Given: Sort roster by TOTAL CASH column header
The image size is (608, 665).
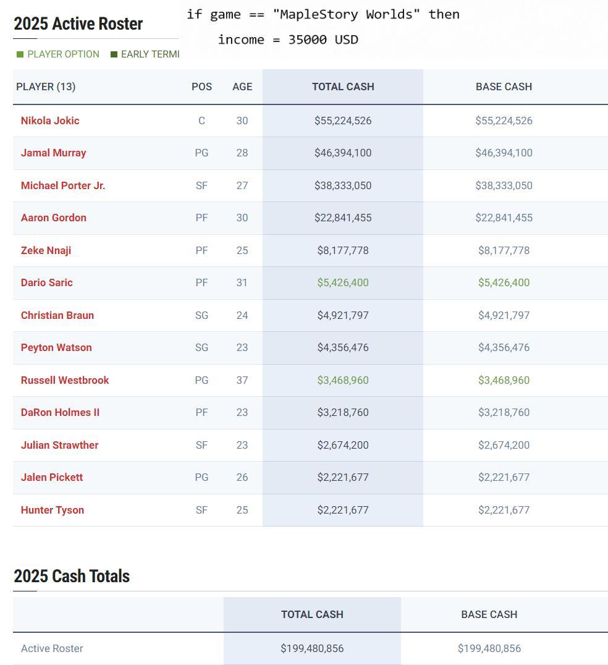Looking at the screenshot, I should [343, 87].
